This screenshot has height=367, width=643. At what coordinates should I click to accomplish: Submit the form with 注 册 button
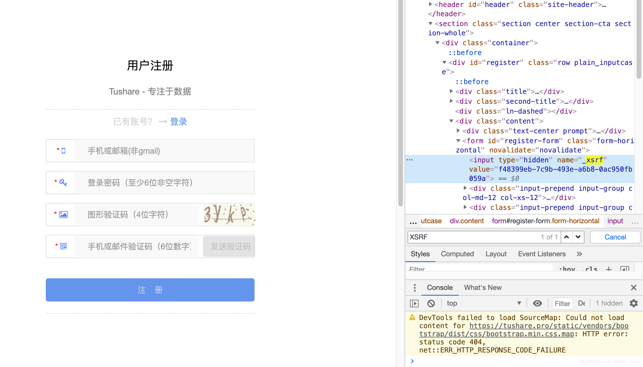point(150,290)
